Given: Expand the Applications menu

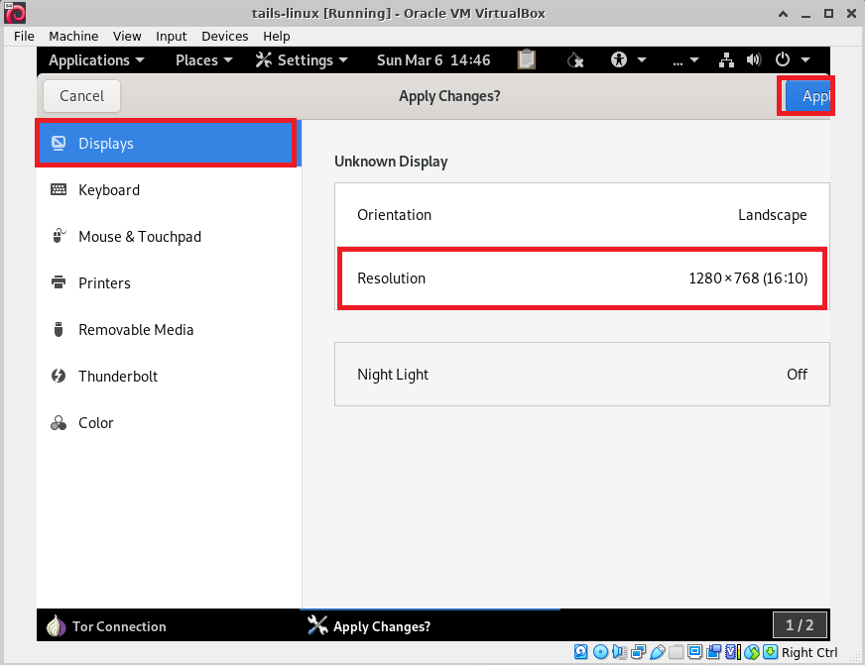Looking at the screenshot, I should [x=96, y=60].
